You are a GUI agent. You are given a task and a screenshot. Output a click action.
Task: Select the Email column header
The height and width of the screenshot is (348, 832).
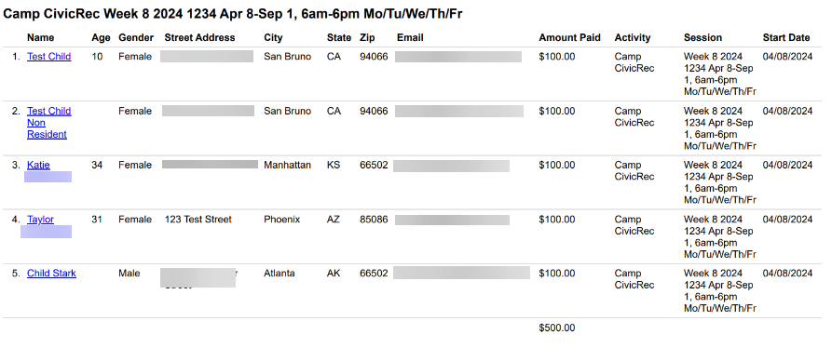coord(410,37)
